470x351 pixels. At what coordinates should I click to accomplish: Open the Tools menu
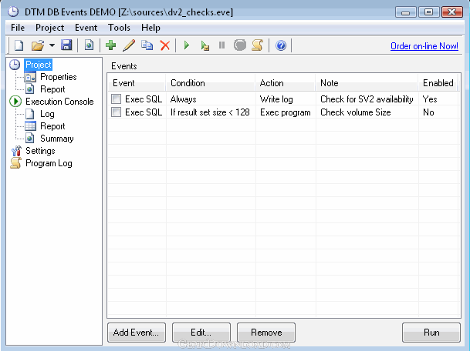coord(119,28)
